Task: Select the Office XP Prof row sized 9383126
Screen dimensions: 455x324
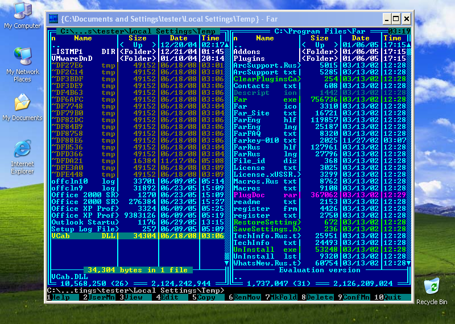Action: tap(138, 215)
